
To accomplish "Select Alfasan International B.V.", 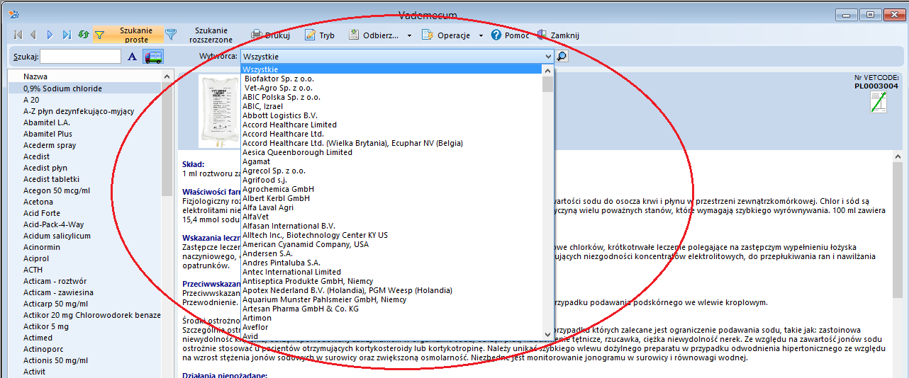I will tap(392, 226).
